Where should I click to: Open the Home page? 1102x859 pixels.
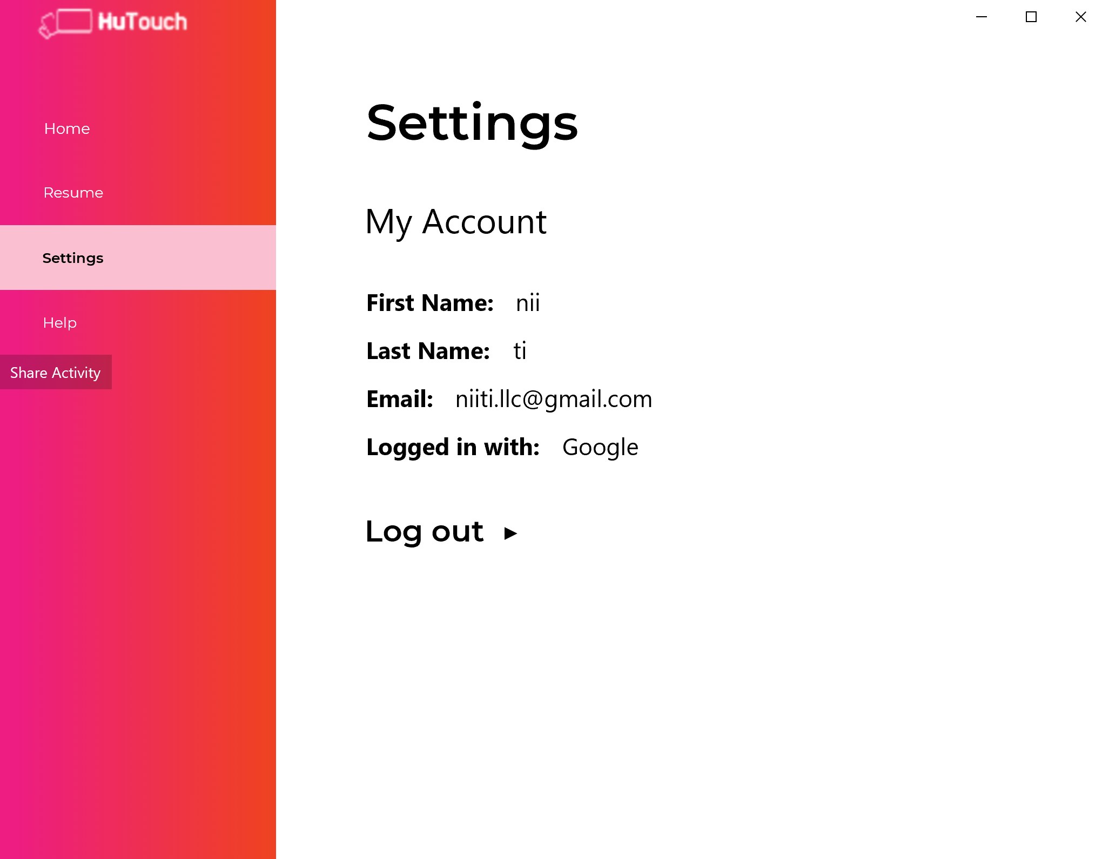coord(67,128)
